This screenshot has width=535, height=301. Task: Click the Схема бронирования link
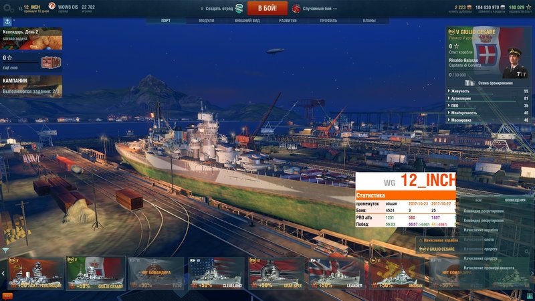point(495,83)
